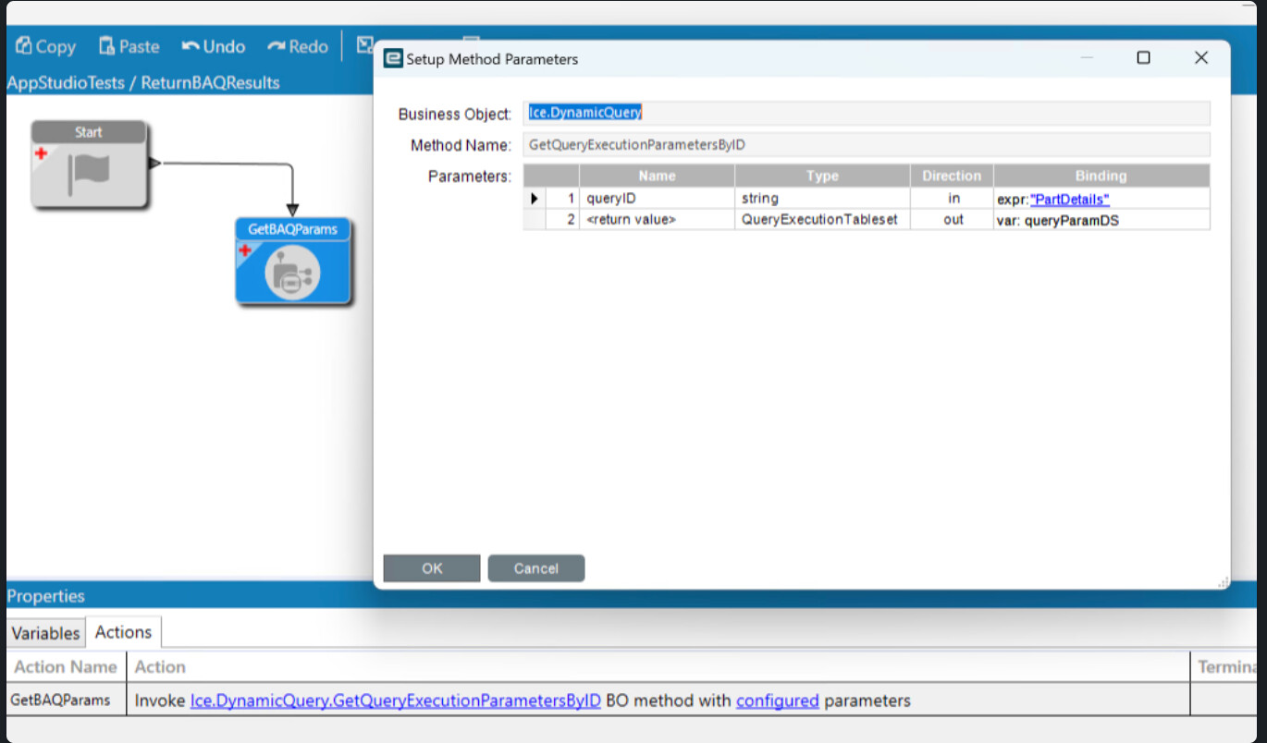Click the Direction column header

pos(952,176)
